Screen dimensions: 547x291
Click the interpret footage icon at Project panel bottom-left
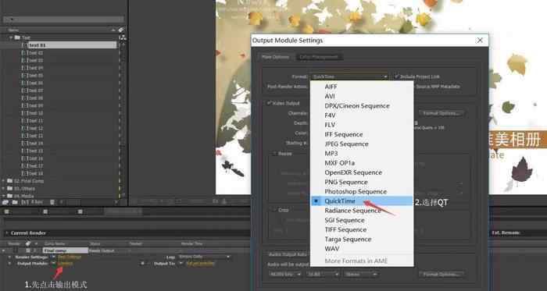5,202
